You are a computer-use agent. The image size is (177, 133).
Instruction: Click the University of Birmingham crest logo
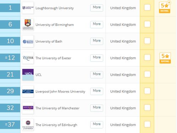point(28,25)
